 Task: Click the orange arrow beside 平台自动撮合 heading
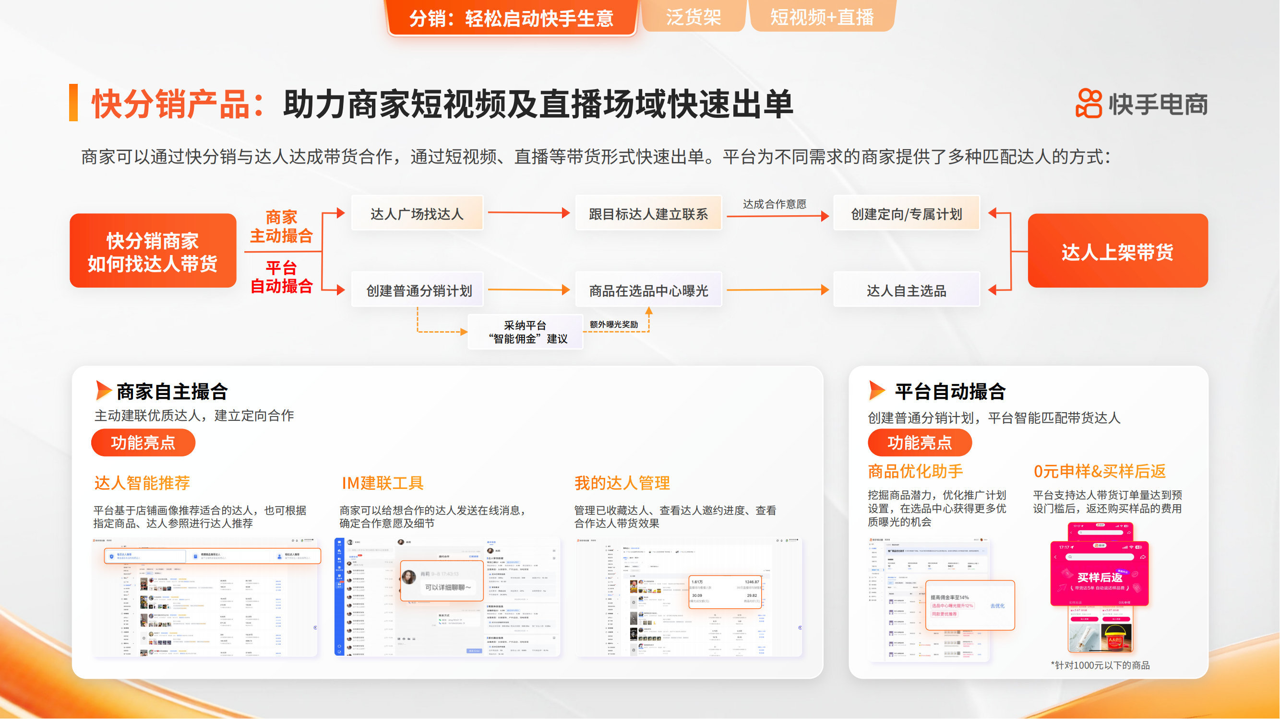click(x=877, y=391)
